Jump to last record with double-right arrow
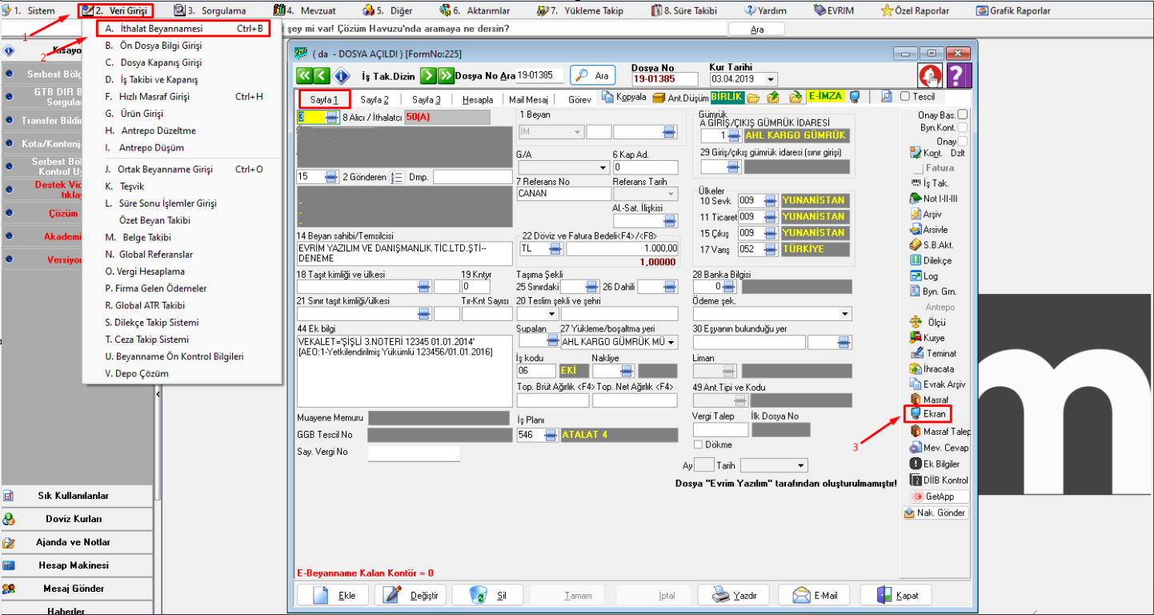 tap(445, 75)
